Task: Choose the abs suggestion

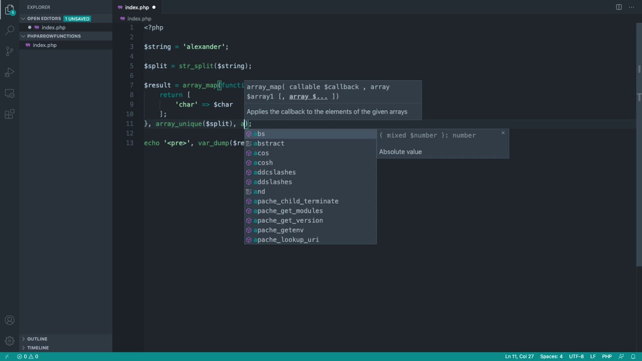Action: [x=310, y=134]
